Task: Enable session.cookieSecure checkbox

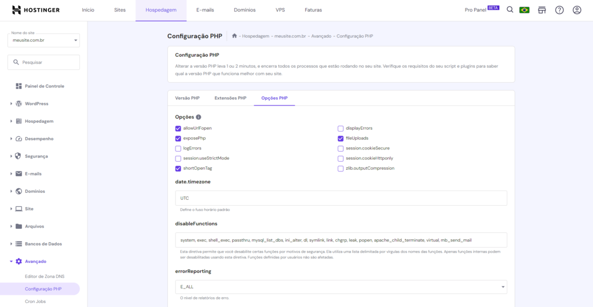Action: (341, 148)
